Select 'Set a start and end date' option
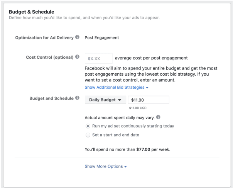The height and width of the screenshot is (188, 233). pos(88,135)
